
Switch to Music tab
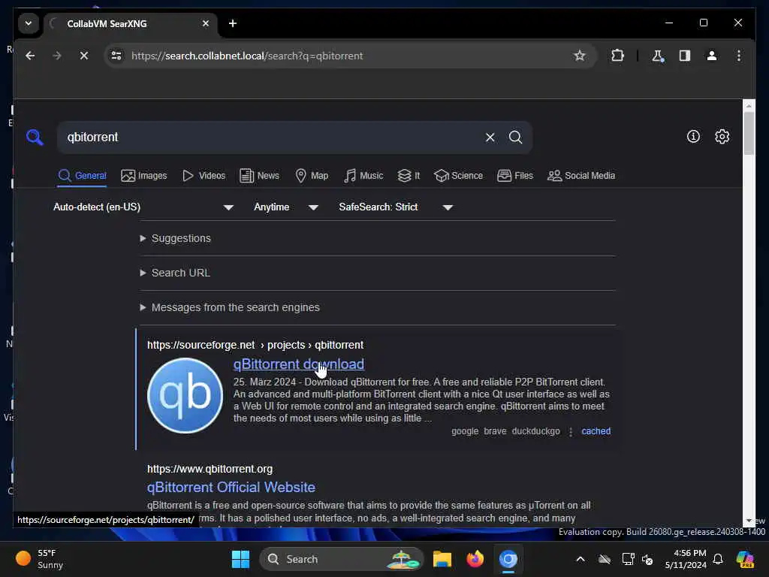click(363, 176)
